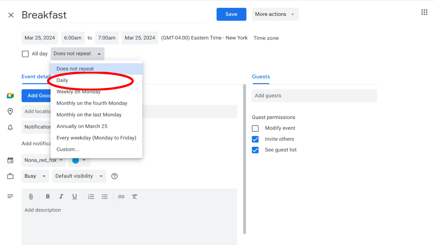This screenshot has height=245, width=434.
Task: Select Does not repeat option
Action: 96,69
